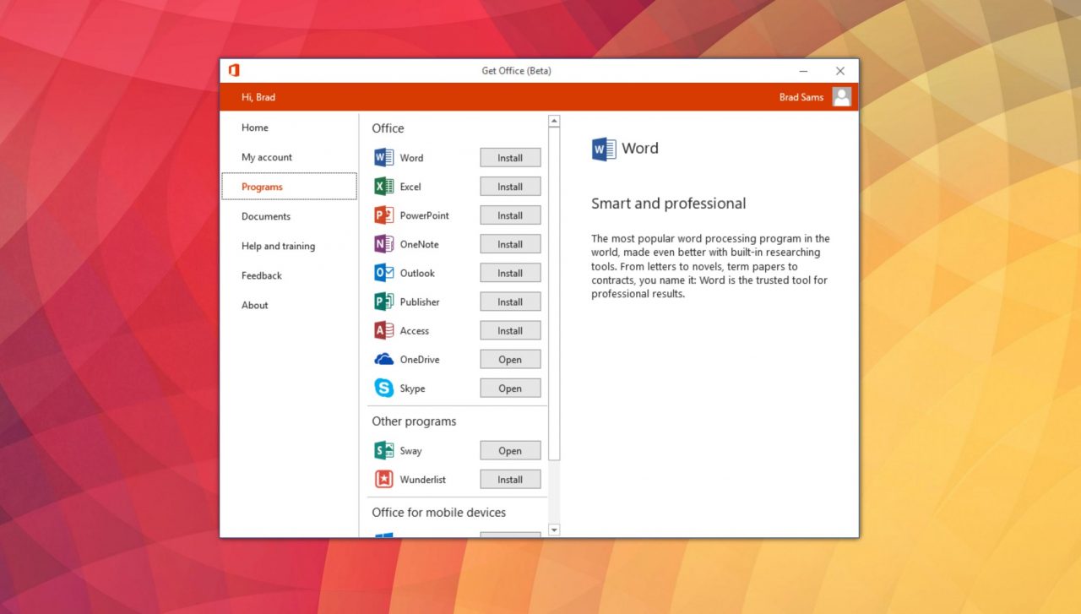This screenshot has width=1081, height=614.
Task: Click the scroll up arrow of programs list
Action: coord(554,121)
